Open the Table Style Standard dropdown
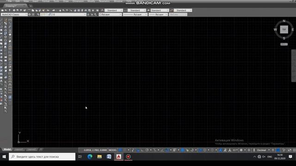This screenshot has width=296, height=166. 160,10
